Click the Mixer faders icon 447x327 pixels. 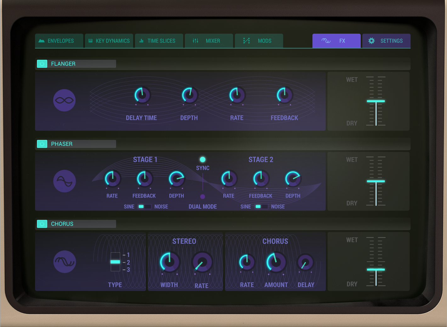195,41
